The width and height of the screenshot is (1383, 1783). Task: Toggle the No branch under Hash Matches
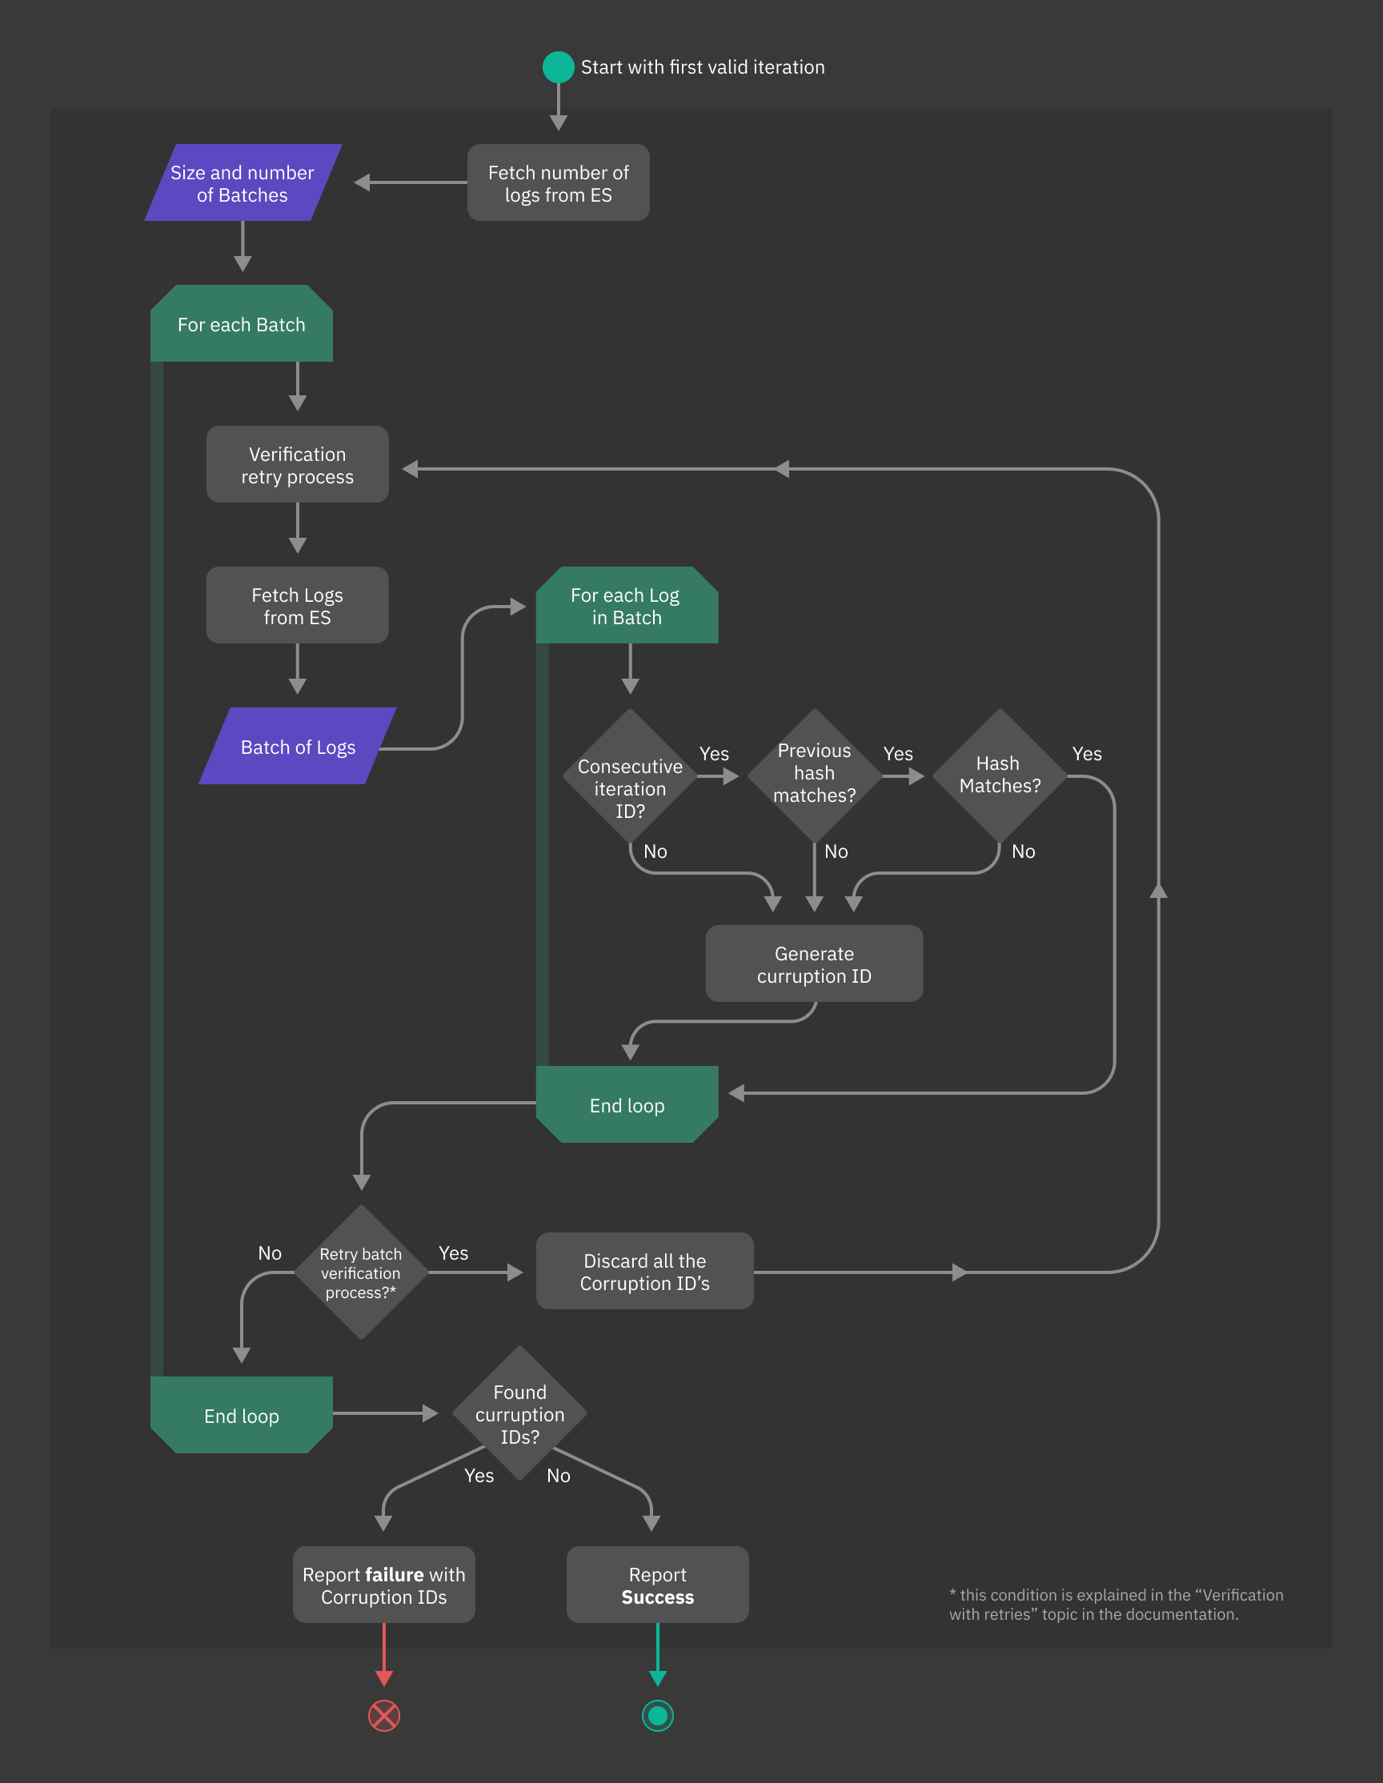click(1023, 851)
